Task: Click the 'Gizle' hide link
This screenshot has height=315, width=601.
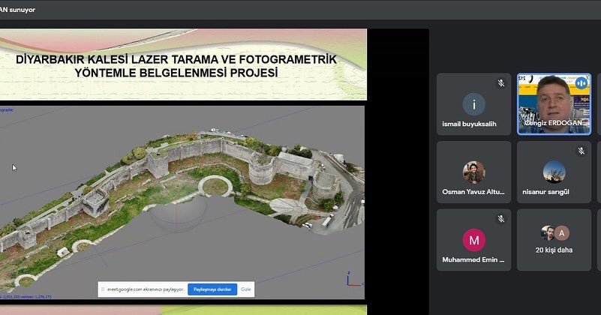Action: coord(245,289)
